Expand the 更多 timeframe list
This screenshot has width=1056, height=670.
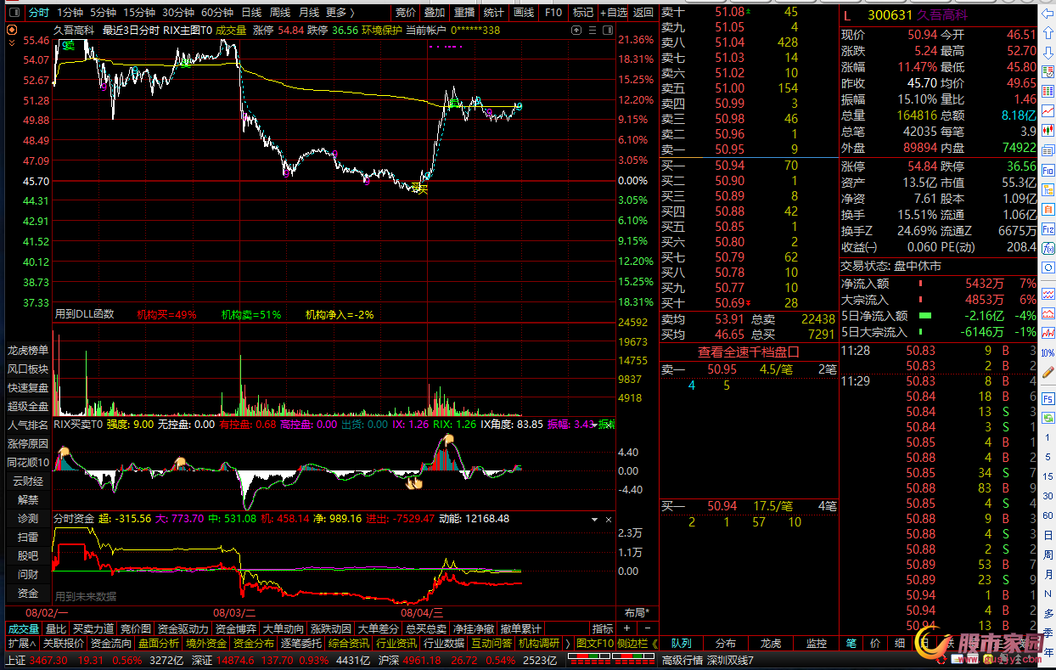coord(340,13)
